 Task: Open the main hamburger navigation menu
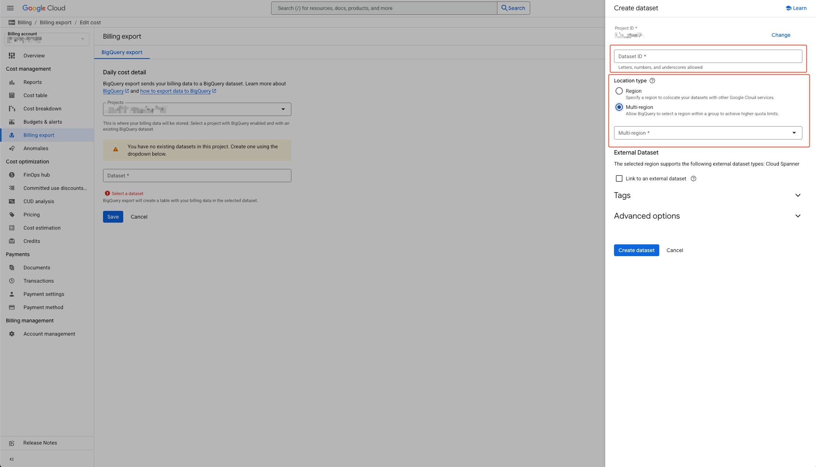pos(10,8)
